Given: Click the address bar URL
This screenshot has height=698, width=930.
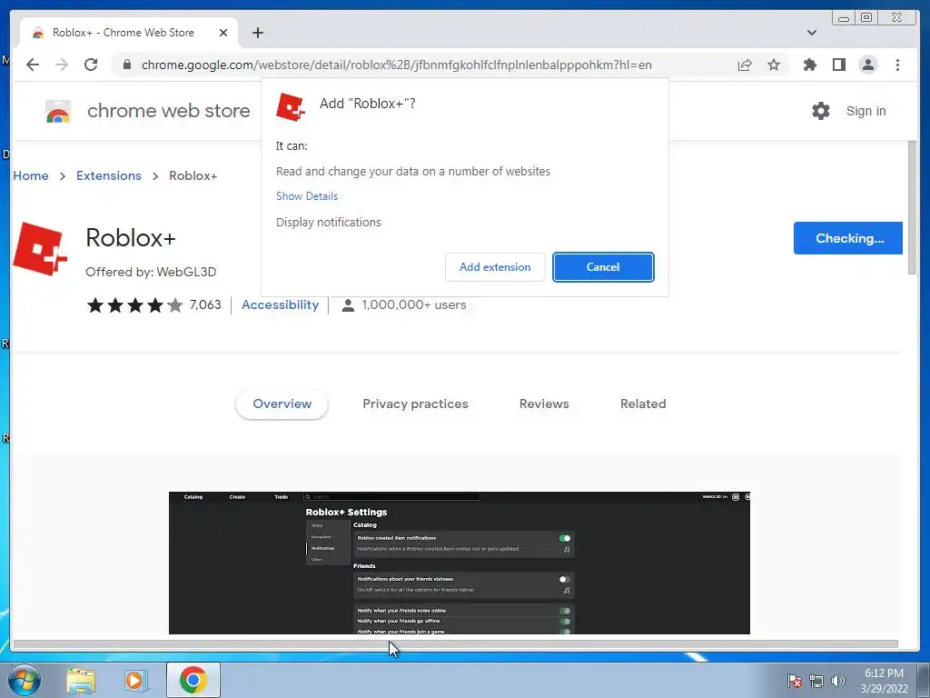Looking at the screenshot, I should (x=396, y=65).
